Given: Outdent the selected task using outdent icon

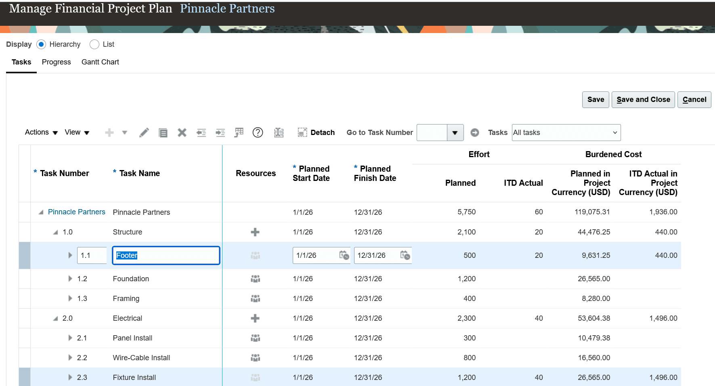Looking at the screenshot, I should pos(201,132).
